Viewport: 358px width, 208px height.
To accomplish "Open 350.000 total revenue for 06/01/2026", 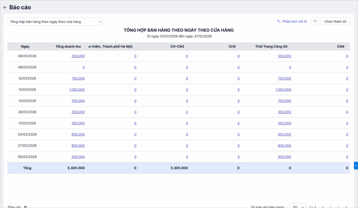I will click(78, 56).
